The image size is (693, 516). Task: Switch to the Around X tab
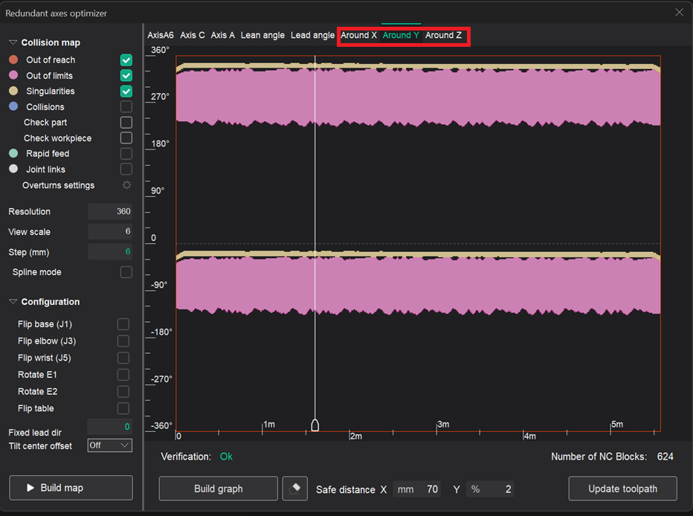[358, 35]
